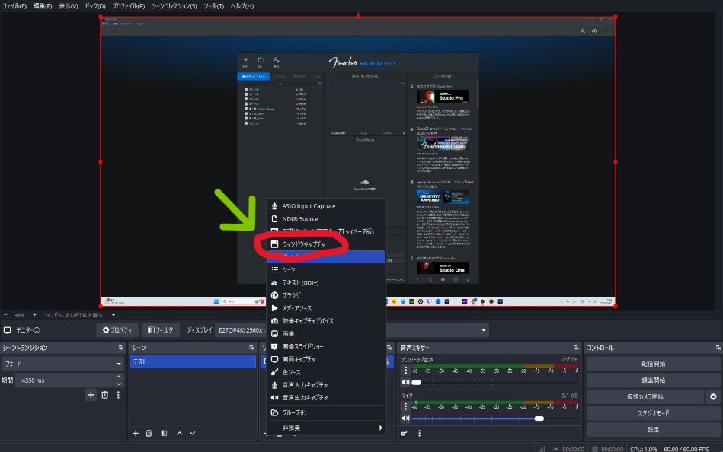The height and width of the screenshot is (452, 723).
Task: Mute the デスクトップ音声 speaker icon
Action: point(405,382)
